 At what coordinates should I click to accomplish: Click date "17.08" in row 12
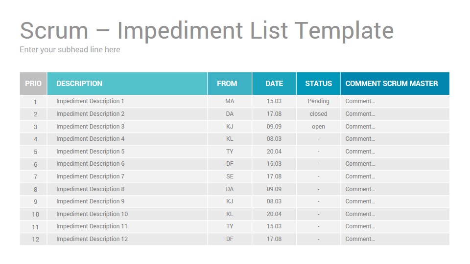click(274, 239)
